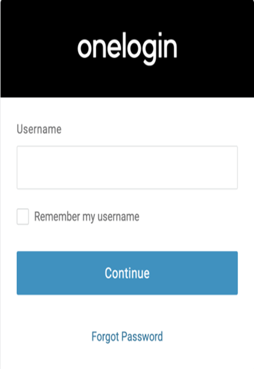Focus the empty username input box
The image size is (254, 369).
coord(127,167)
